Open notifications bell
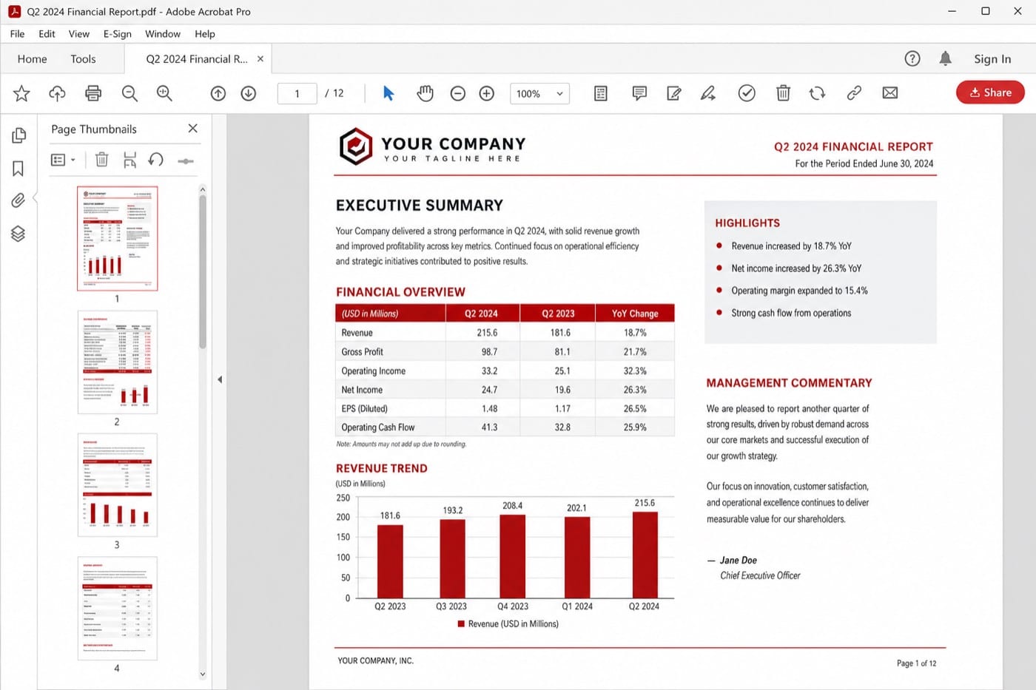Screen dimensions: 1036x690 [x=945, y=58]
